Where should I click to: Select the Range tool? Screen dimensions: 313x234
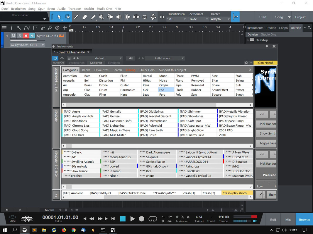pos(68,17)
